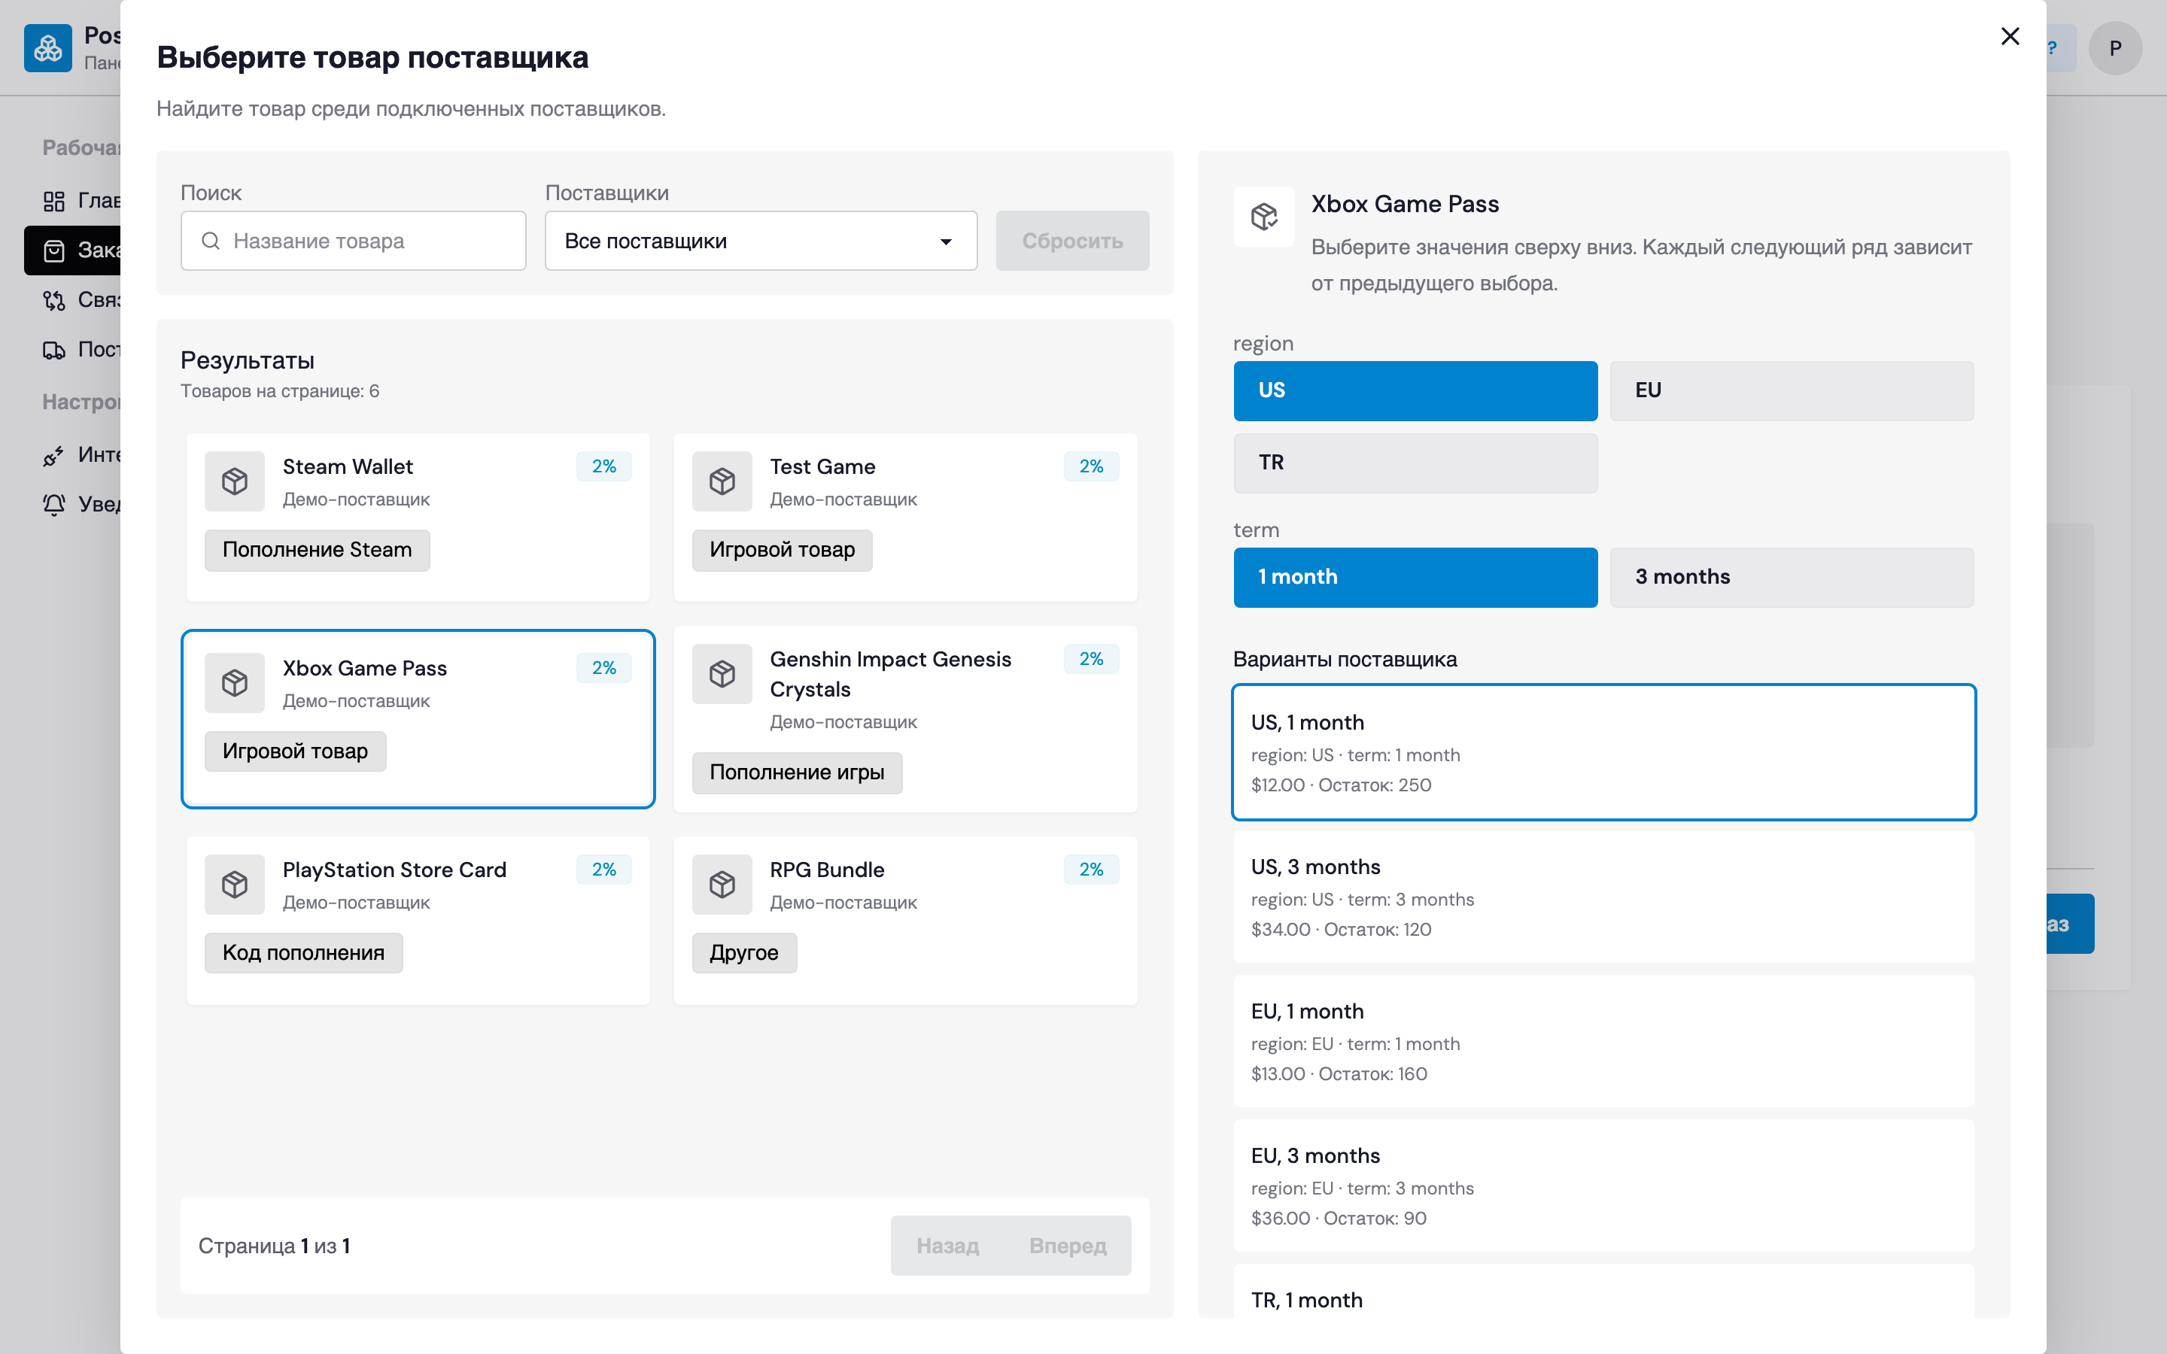
Task: Choose the 3 months term
Action: click(x=1791, y=577)
